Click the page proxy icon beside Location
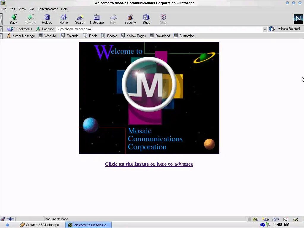The width and height of the screenshot is (304, 228). point(38,29)
